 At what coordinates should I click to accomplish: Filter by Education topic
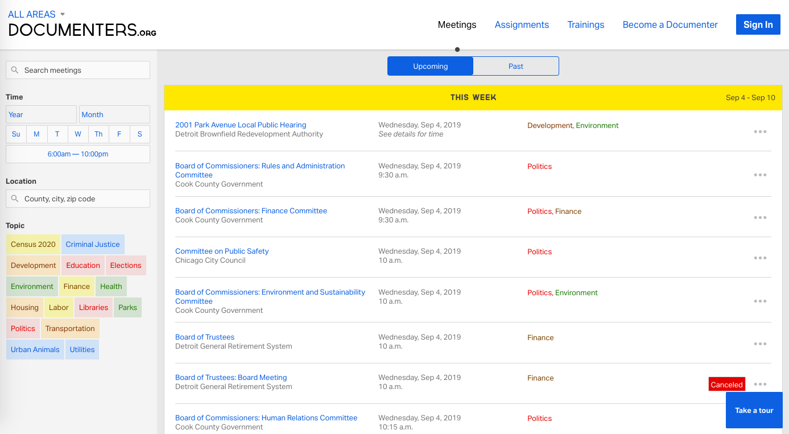[83, 265]
